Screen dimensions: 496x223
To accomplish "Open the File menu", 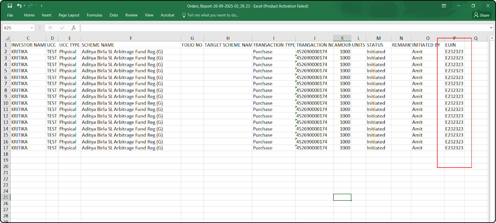I will click(10, 15).
